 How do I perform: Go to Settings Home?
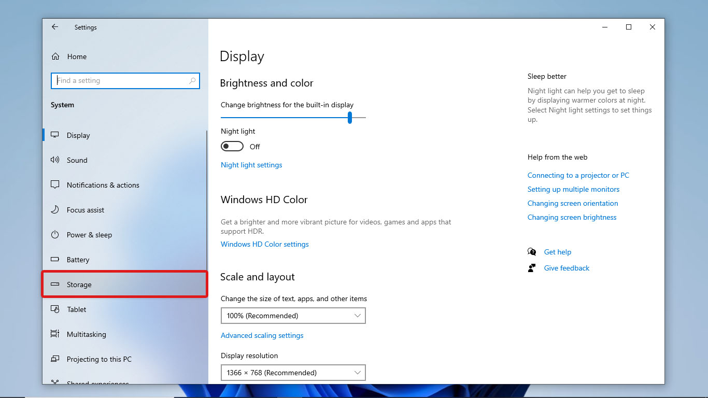(124, 56)
